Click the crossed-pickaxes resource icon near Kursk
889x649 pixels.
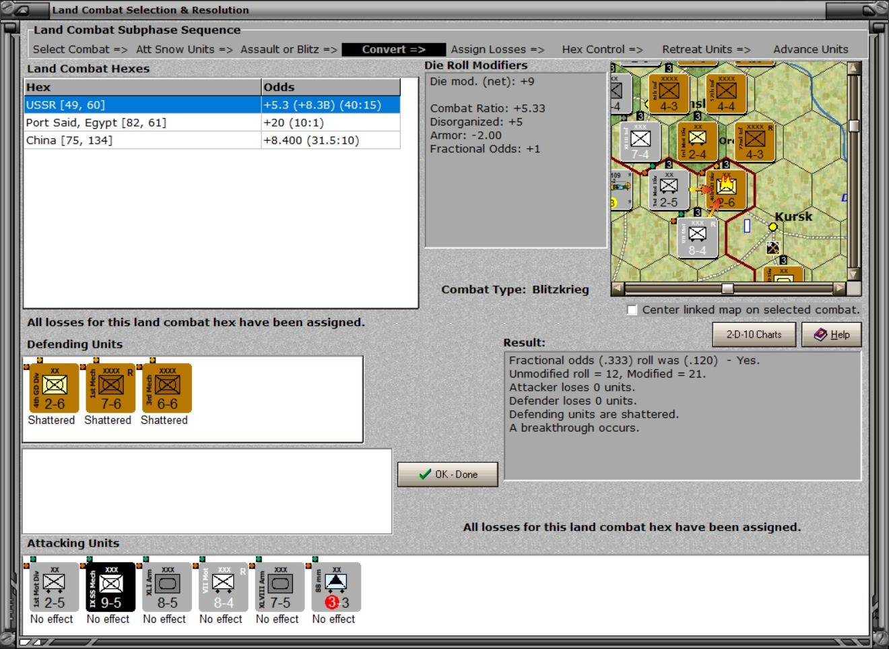coord(773,248)
